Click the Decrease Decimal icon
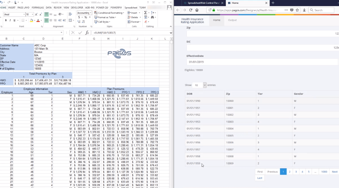 [84, 21]
